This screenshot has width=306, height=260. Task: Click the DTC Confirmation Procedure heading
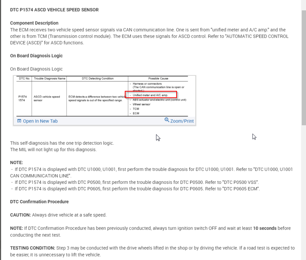click(x=40, y=202)
